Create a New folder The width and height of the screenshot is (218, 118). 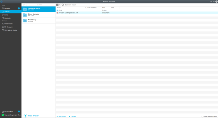tap(61, 117)
